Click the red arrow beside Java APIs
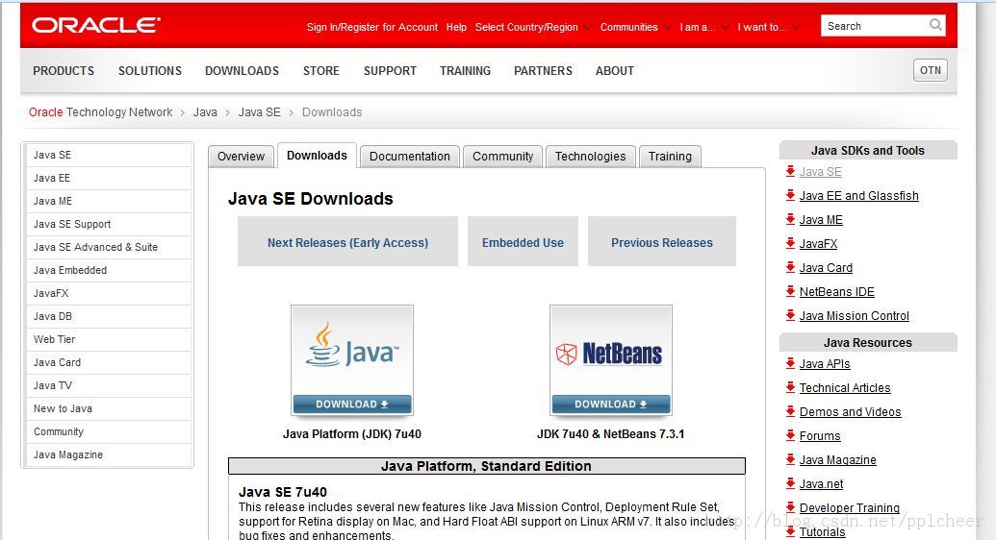The width and height of the screenshot is (996, 540). 790,363
